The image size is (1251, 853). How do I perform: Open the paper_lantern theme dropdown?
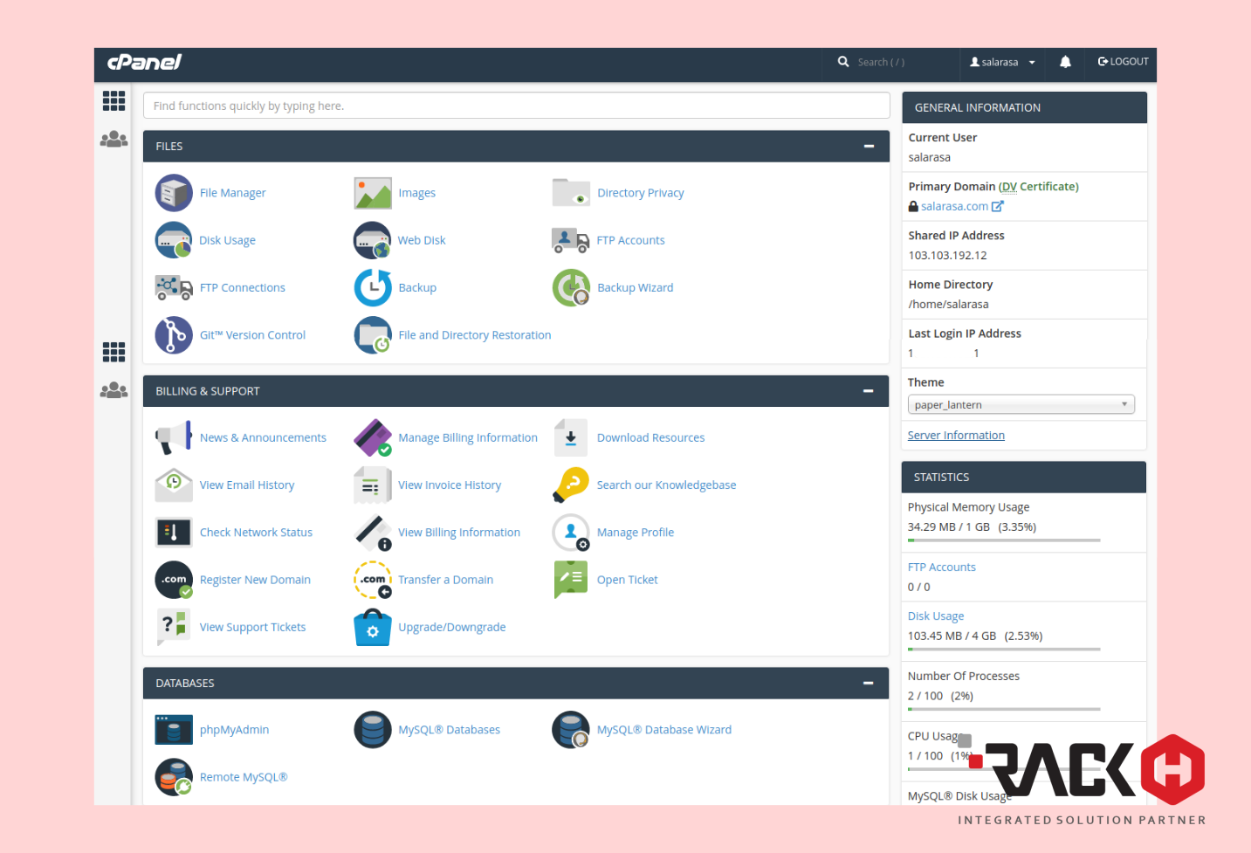1021,404
